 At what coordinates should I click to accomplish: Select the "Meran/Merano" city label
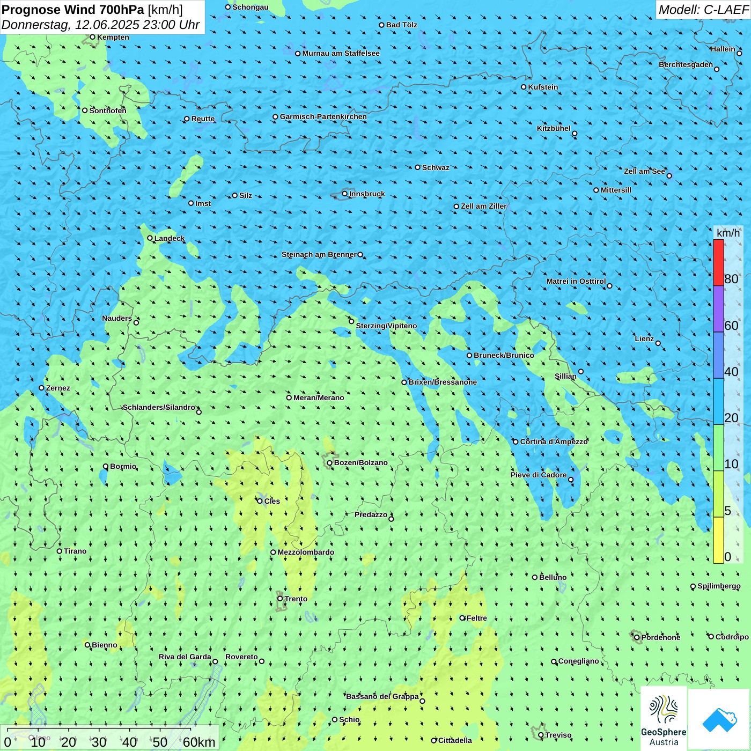(319, 397)
